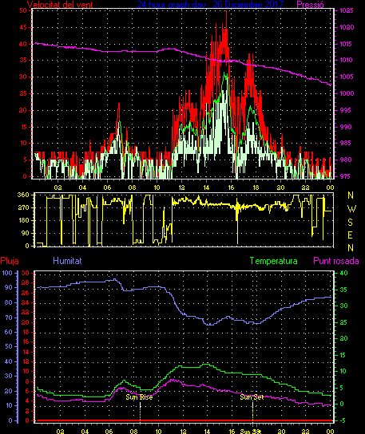Click the pressure value 985
The image size is (365, 434).
345,143
